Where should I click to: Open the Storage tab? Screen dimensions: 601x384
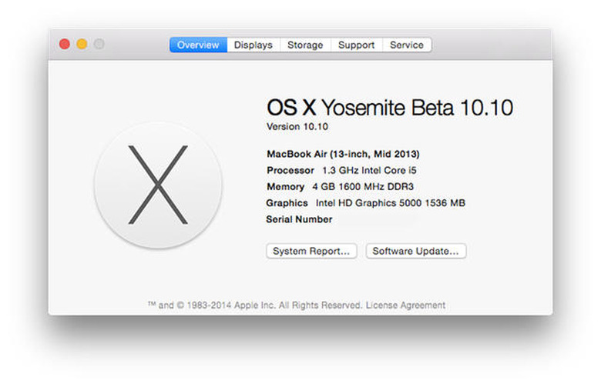[x=305, y=45]
